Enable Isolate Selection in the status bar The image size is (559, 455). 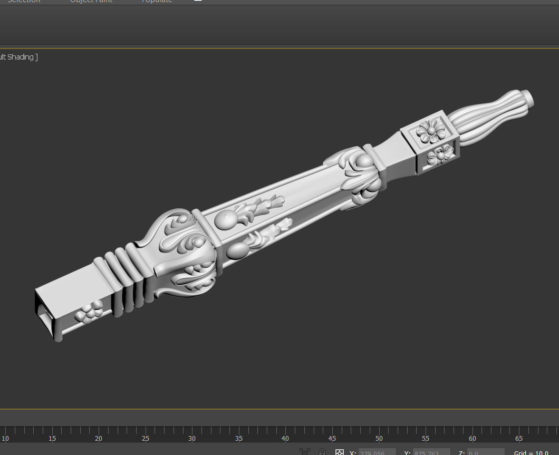(304, 452)
